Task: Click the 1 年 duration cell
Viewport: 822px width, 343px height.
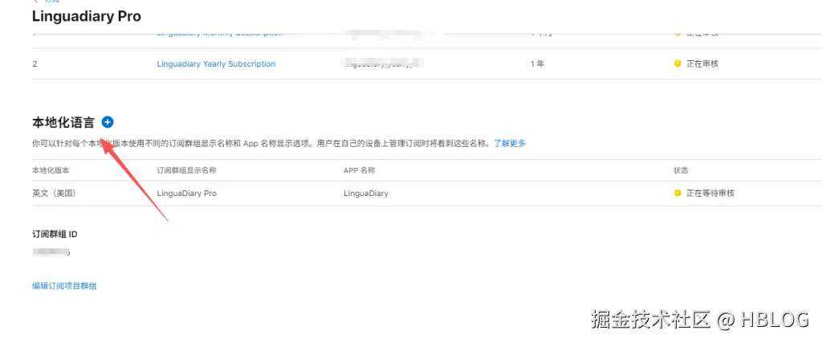Action: click(x=537, y=64)
